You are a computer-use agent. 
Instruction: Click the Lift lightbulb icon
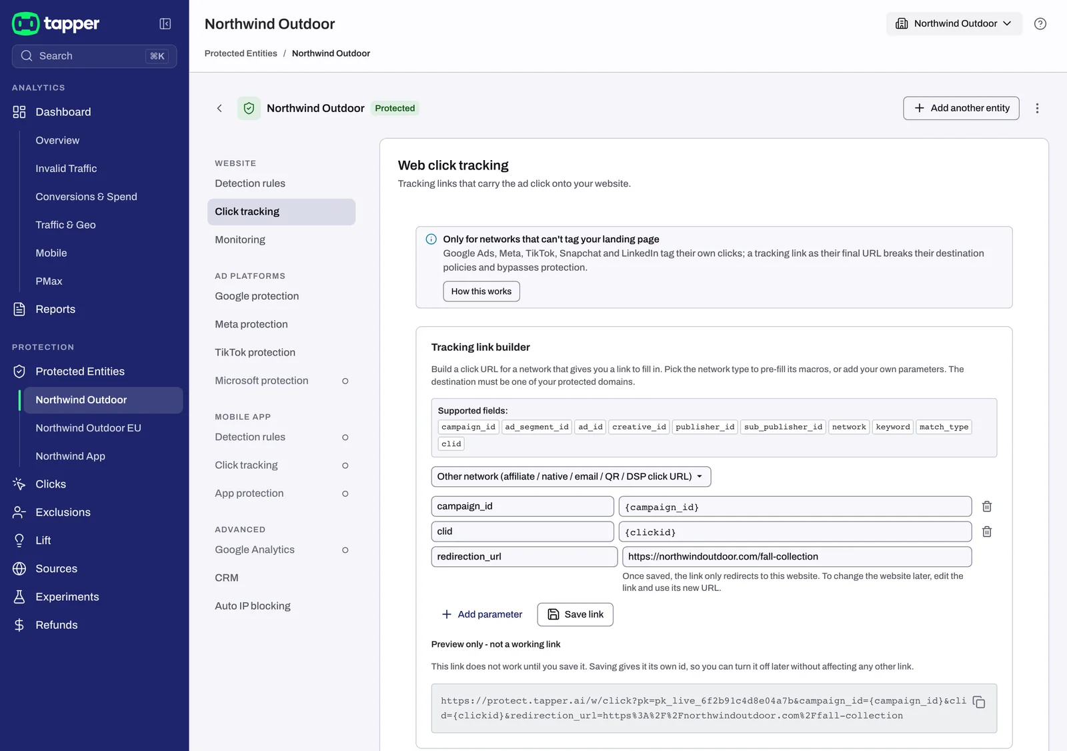[x=19, y=540]
